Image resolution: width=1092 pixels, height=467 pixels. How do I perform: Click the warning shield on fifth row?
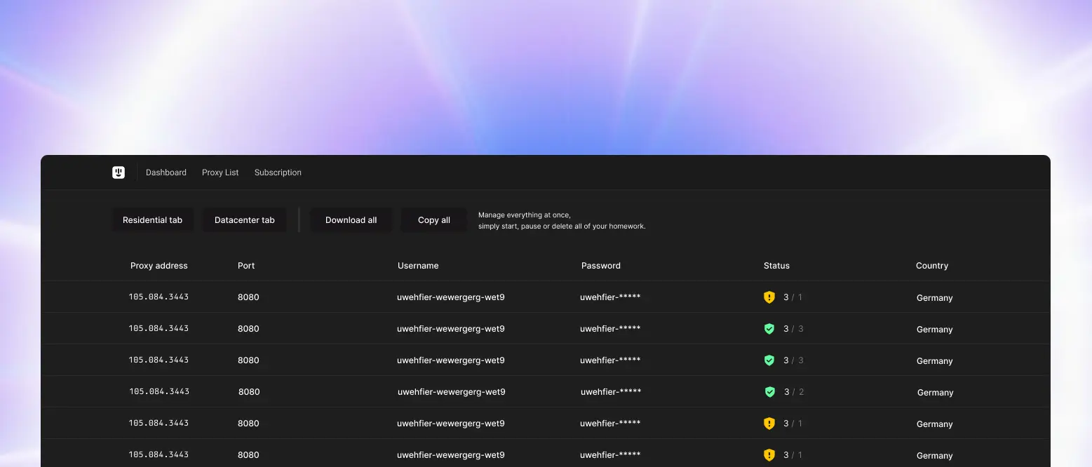pos(769,423)
